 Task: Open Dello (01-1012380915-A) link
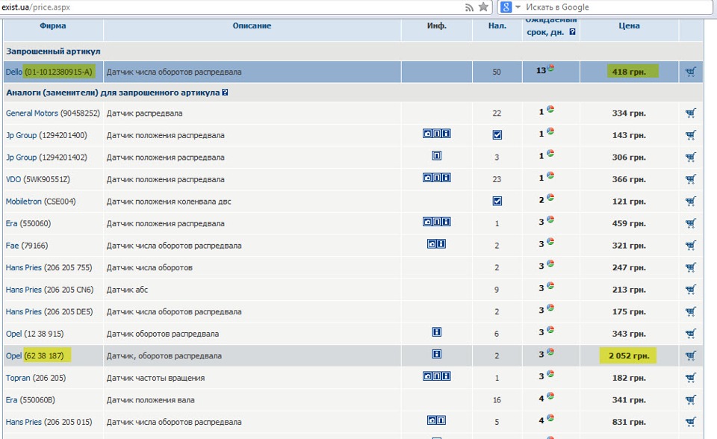(49, 72)
